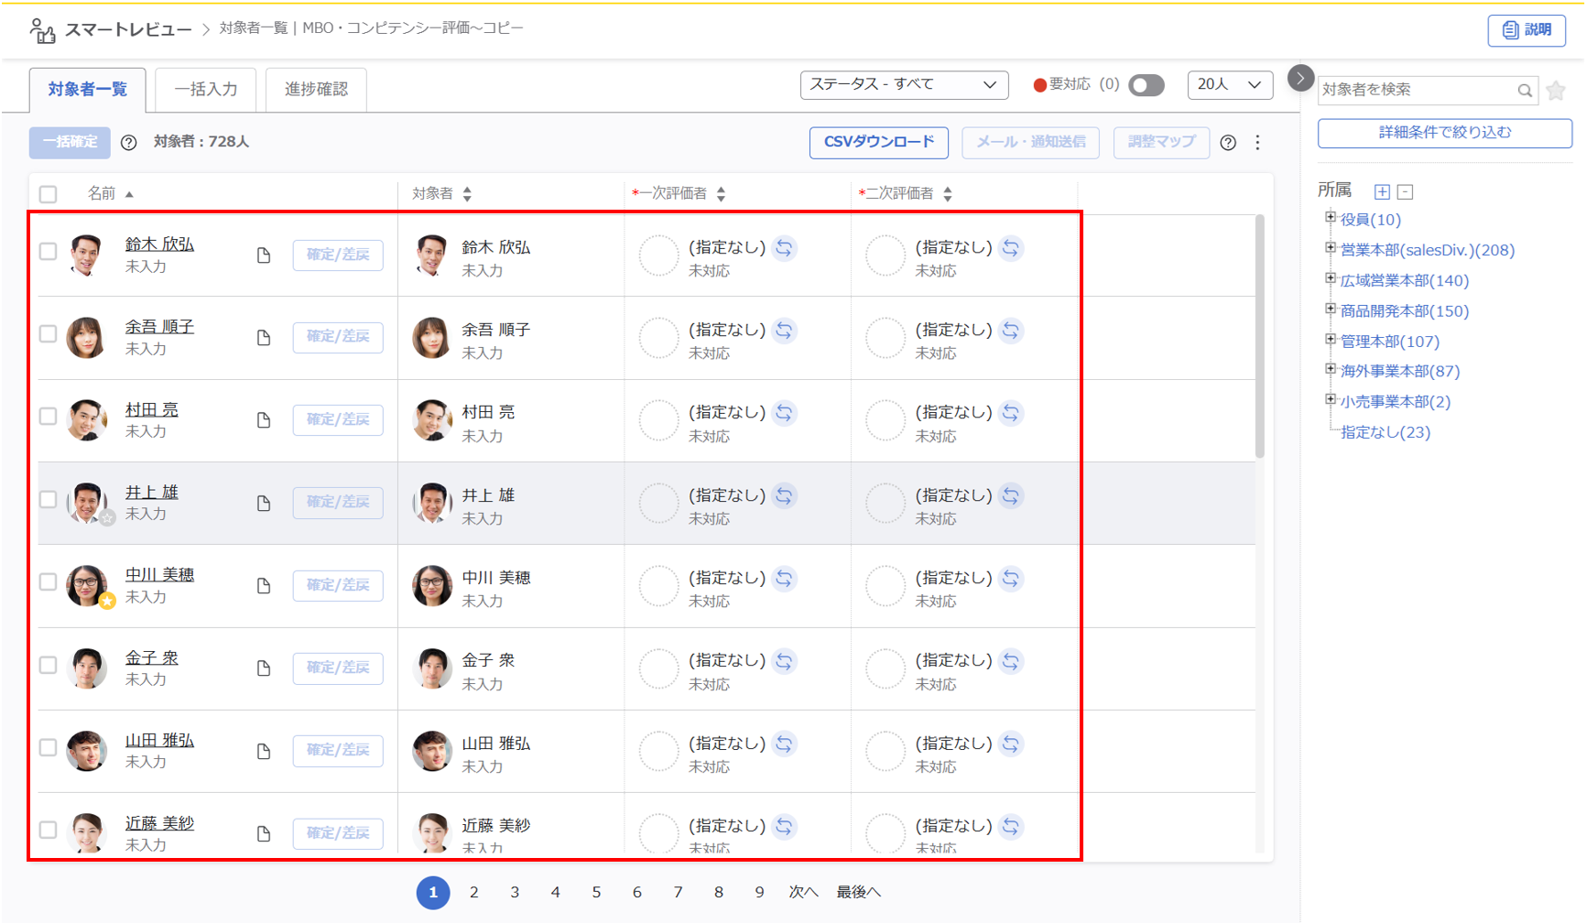Click the search magnifier icon
Image resolution: width=1586 pixels, height=923 pixels.
point(1524,90)
